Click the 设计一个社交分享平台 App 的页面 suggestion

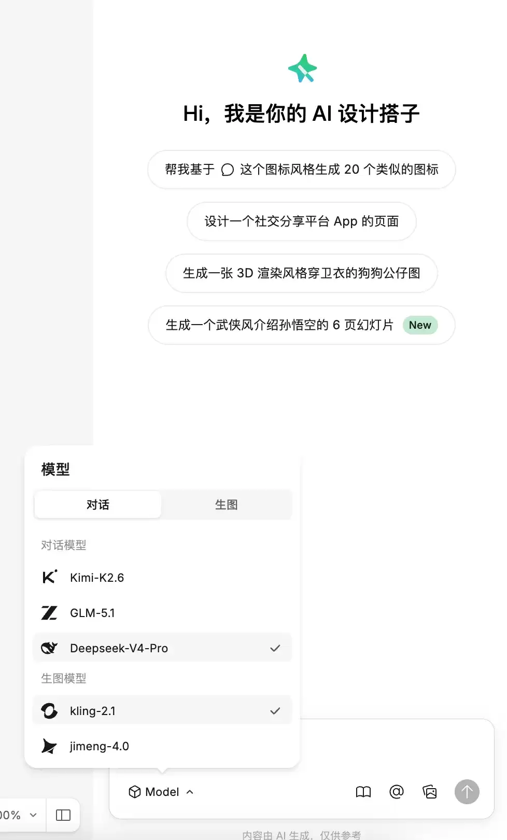point(302,221)
